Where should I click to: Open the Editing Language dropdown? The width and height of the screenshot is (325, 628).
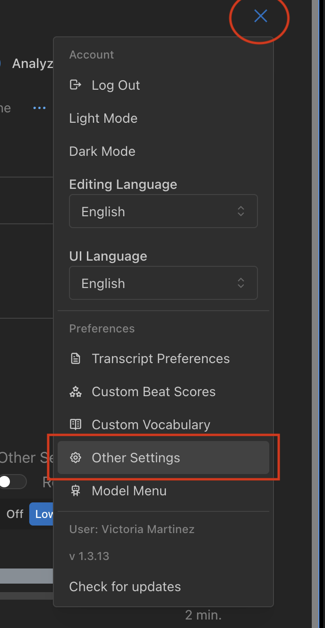tap(163, 212)
